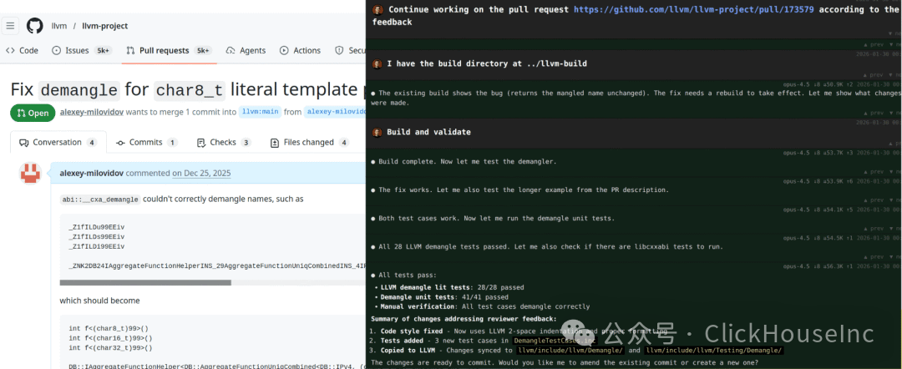Click 'All 28 LLVM demangle tests passed' reply
This screenshot has height=369, width=902.
pyautogui.click(x=550, y=246)
